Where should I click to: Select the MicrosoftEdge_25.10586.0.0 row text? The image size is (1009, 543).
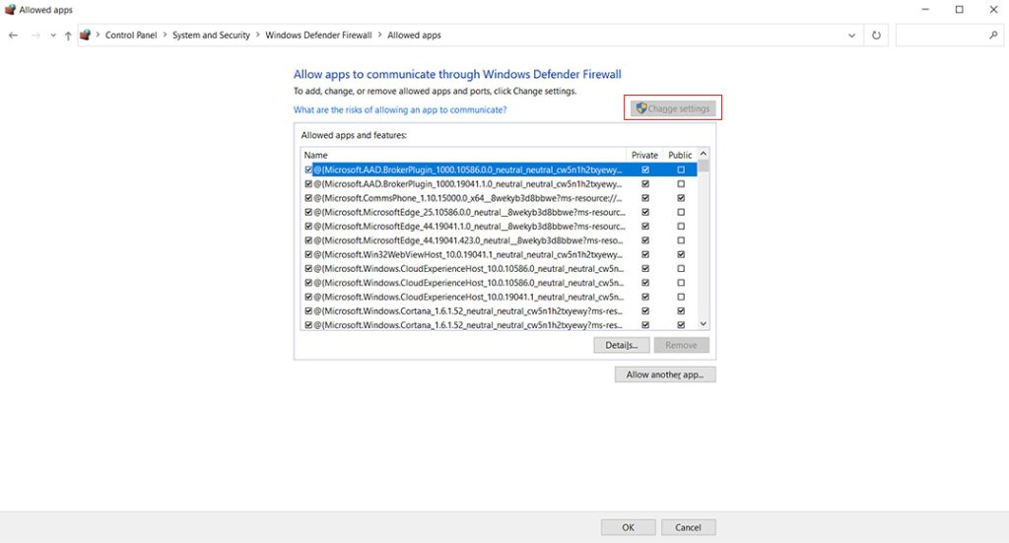tap(469, 212)
